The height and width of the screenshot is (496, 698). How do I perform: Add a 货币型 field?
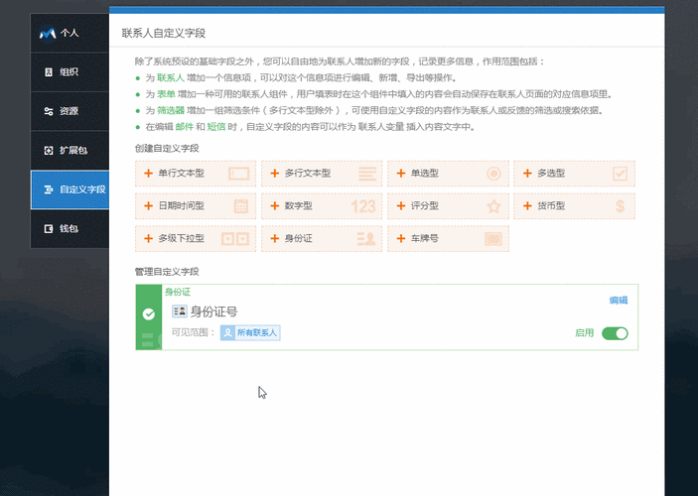[574, 206]
